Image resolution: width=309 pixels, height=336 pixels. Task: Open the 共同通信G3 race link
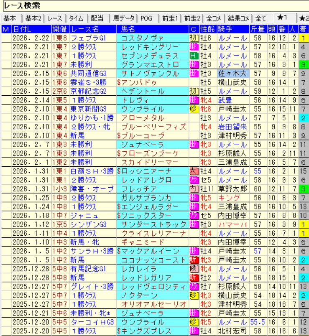pos(88,74)
